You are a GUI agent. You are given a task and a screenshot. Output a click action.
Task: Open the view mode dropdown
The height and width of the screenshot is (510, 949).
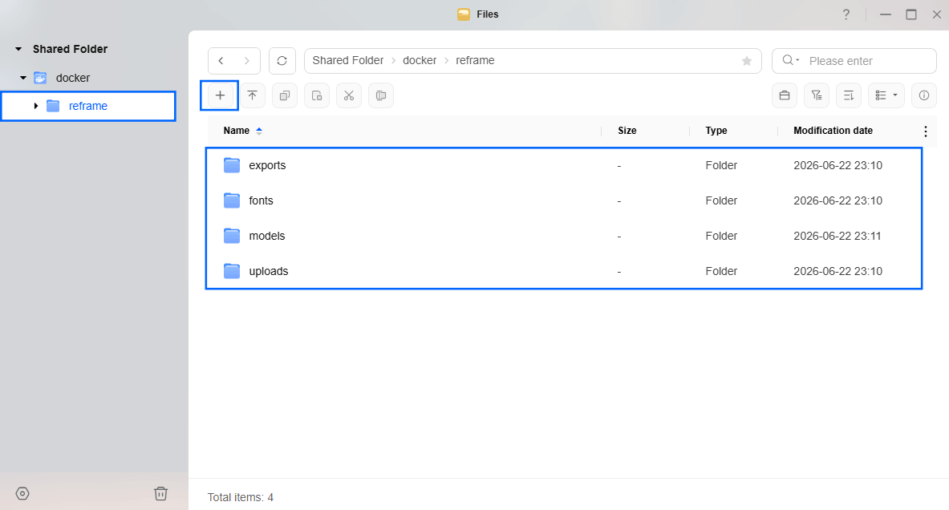tap(886, 95)
